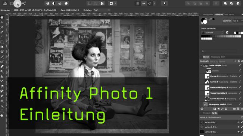Add a live filter hourglass icon
243x136 pixels.
[x=226, y=109]
